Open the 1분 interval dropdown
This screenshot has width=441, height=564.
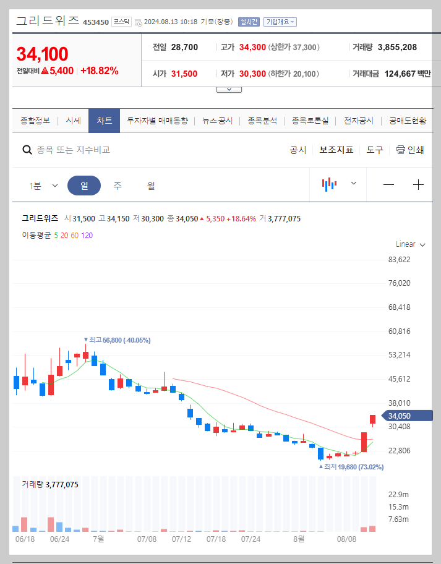(41, 185)
